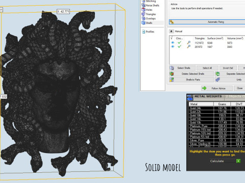
Task: Select the Holes repair cube icon
Action: (143, 10)
